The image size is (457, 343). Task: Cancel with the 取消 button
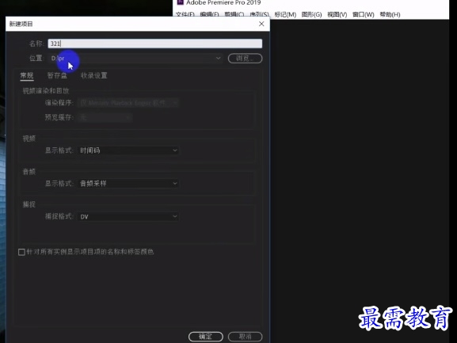[x=245, y=337]
